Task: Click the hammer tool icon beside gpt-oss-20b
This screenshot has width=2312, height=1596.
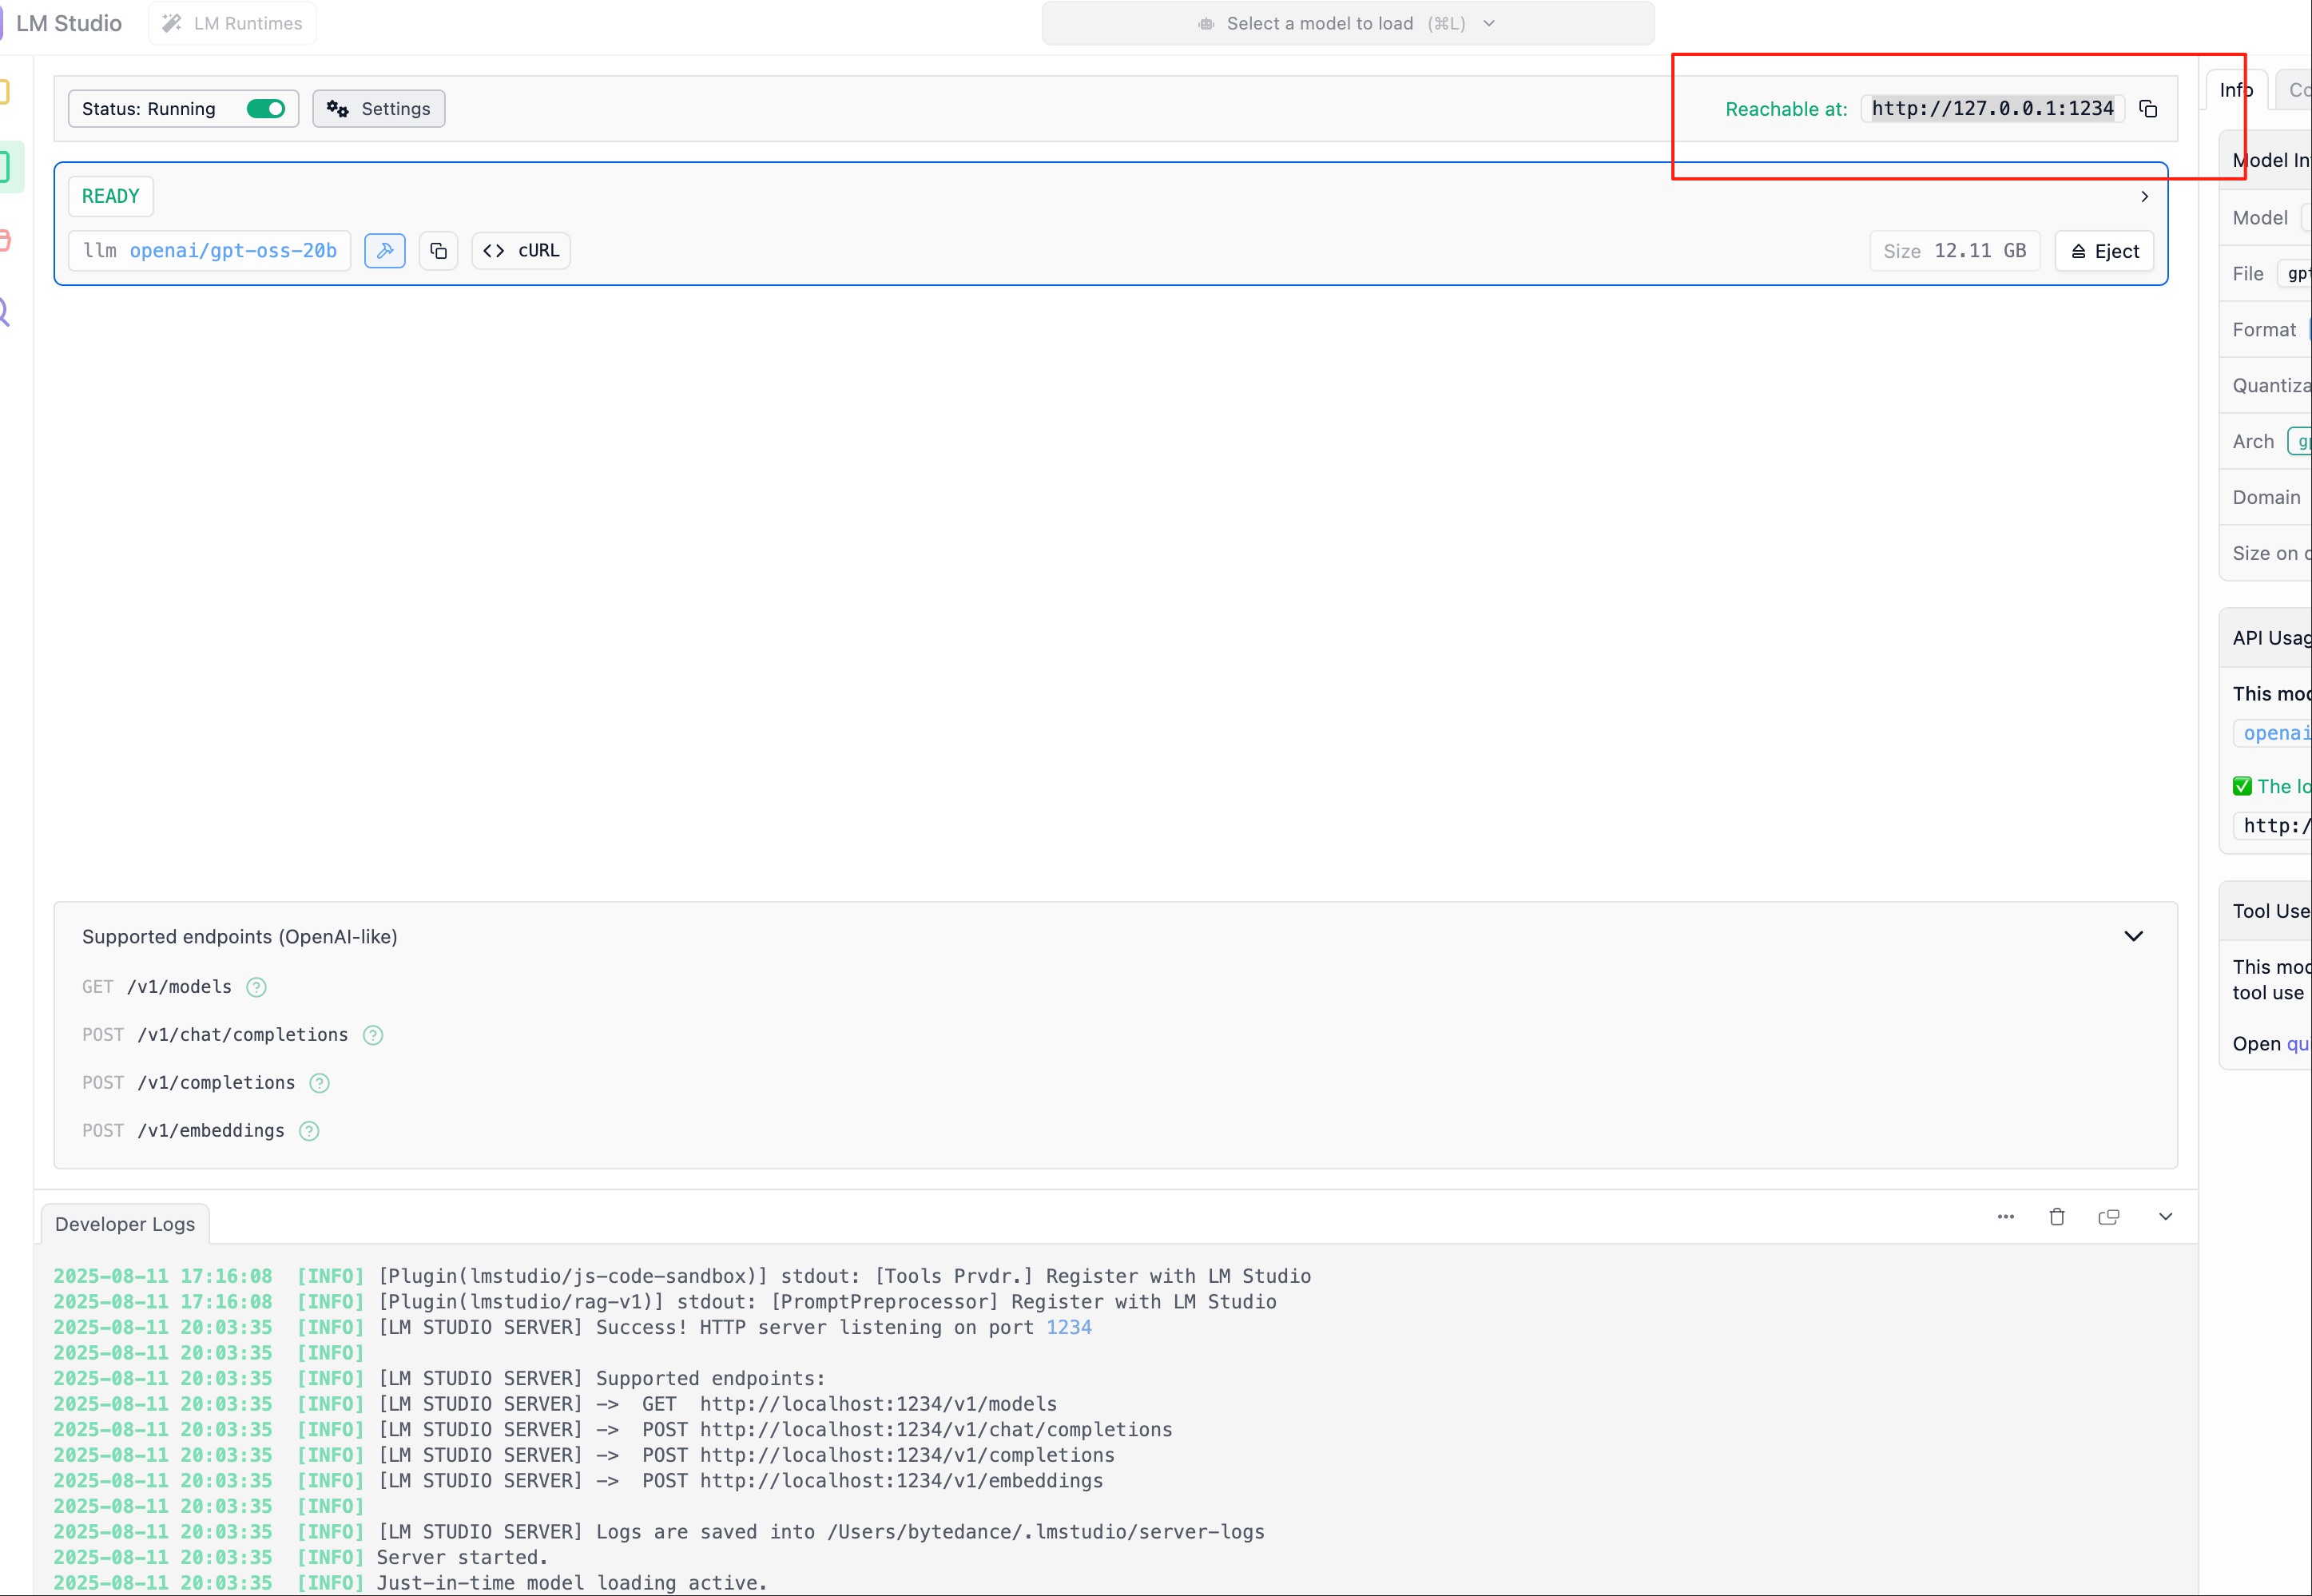Action: click(x=385, y=251)
